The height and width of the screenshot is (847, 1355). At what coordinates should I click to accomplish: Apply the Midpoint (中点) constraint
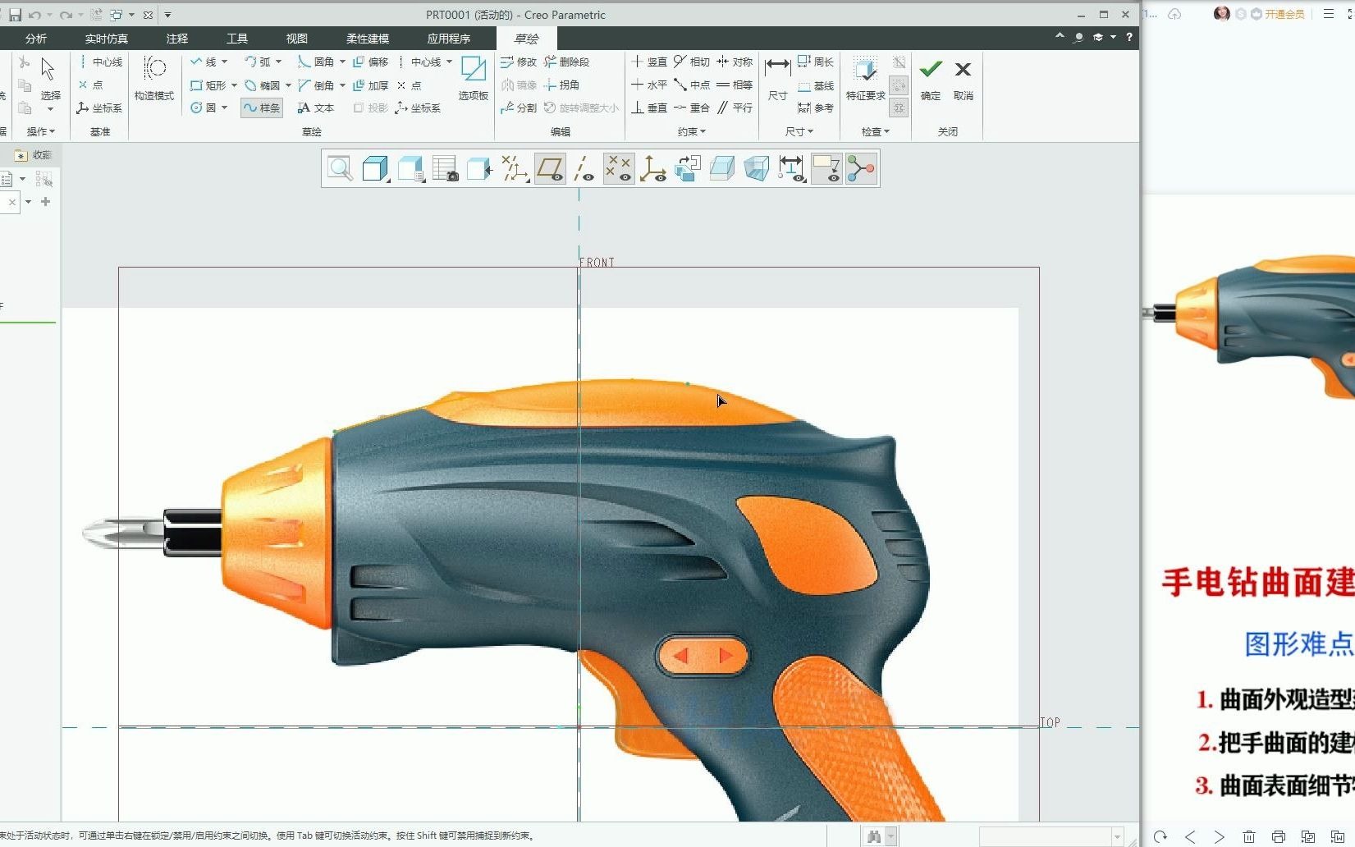click(x=692, y=85)
